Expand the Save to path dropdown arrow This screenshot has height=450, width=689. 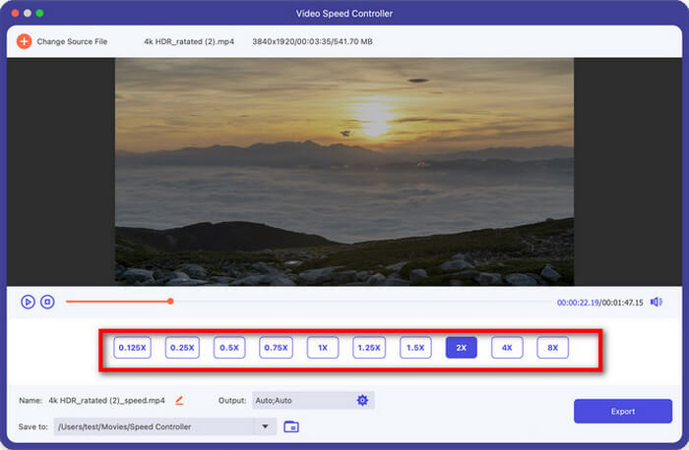tap(265, 426)
